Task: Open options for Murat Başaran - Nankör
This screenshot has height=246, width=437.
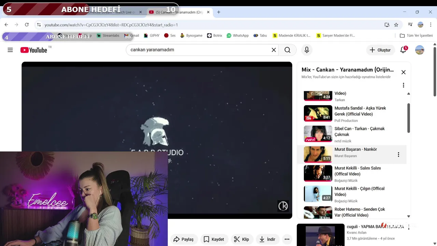Action: (398, 154)
